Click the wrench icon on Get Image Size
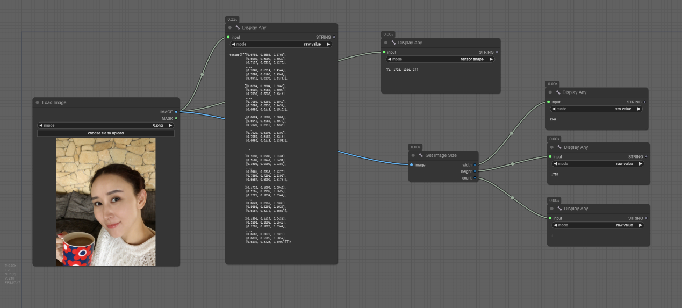This screenshot has height=308, width=682. pos(421,155)
